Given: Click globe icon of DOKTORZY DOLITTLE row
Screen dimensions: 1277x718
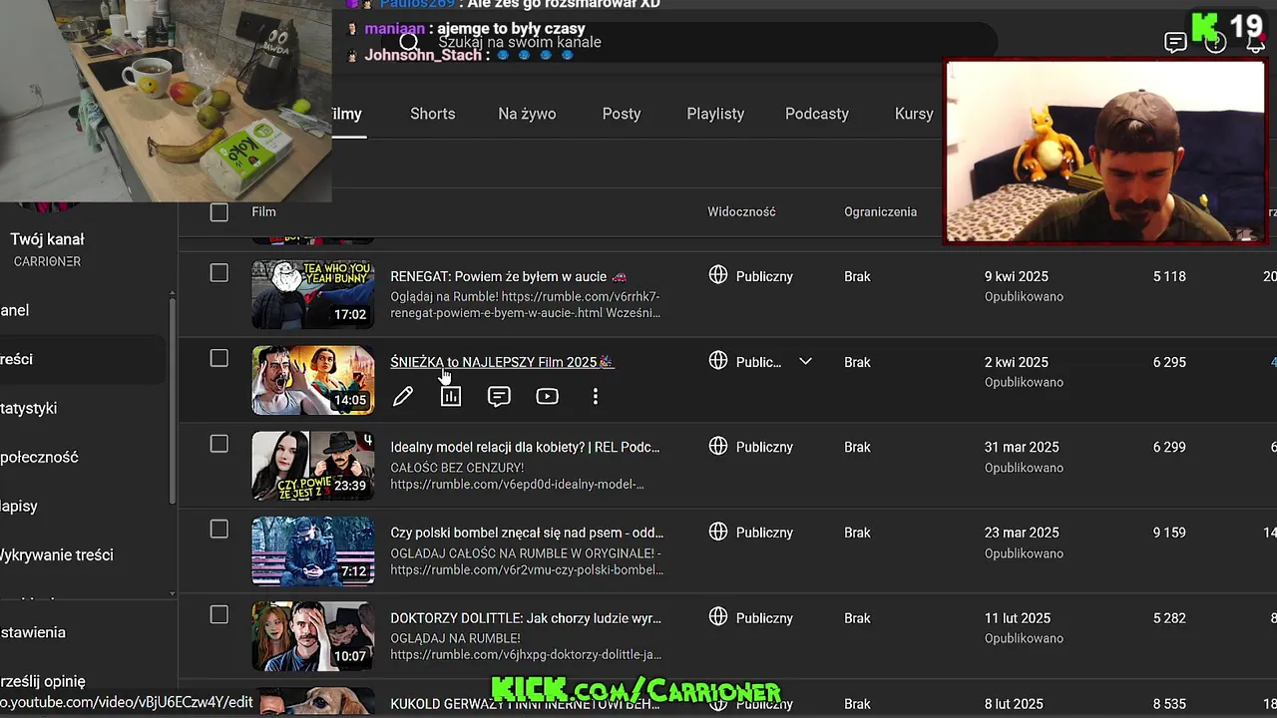Looking at the screenshot, I should pos(718,617).
